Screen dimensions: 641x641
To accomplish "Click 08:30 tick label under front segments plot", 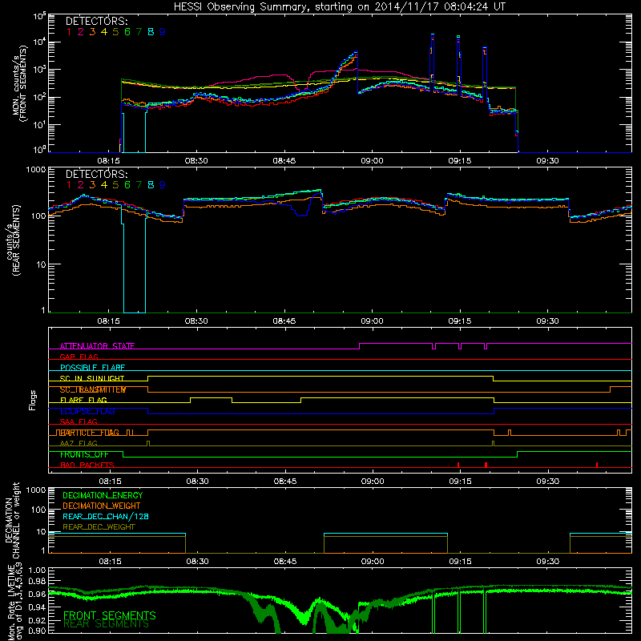I will [196, 161].
